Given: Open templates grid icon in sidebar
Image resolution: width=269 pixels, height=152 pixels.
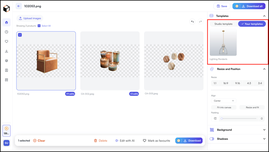Looking at the screenshot, I should click(x=6, y=80).
